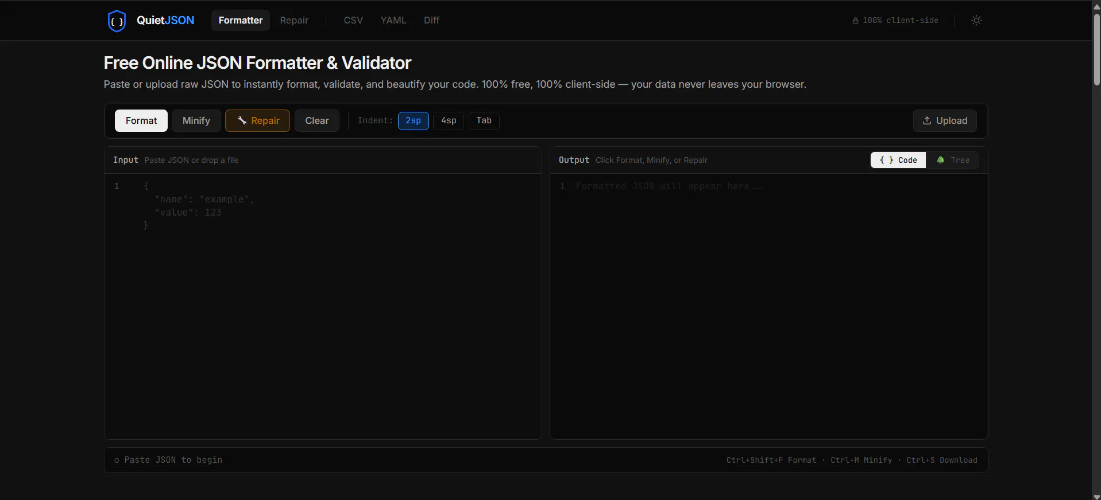Click the page vertical scrollbar thumb
This screenshot has height=500, width=1101.
1096,50
